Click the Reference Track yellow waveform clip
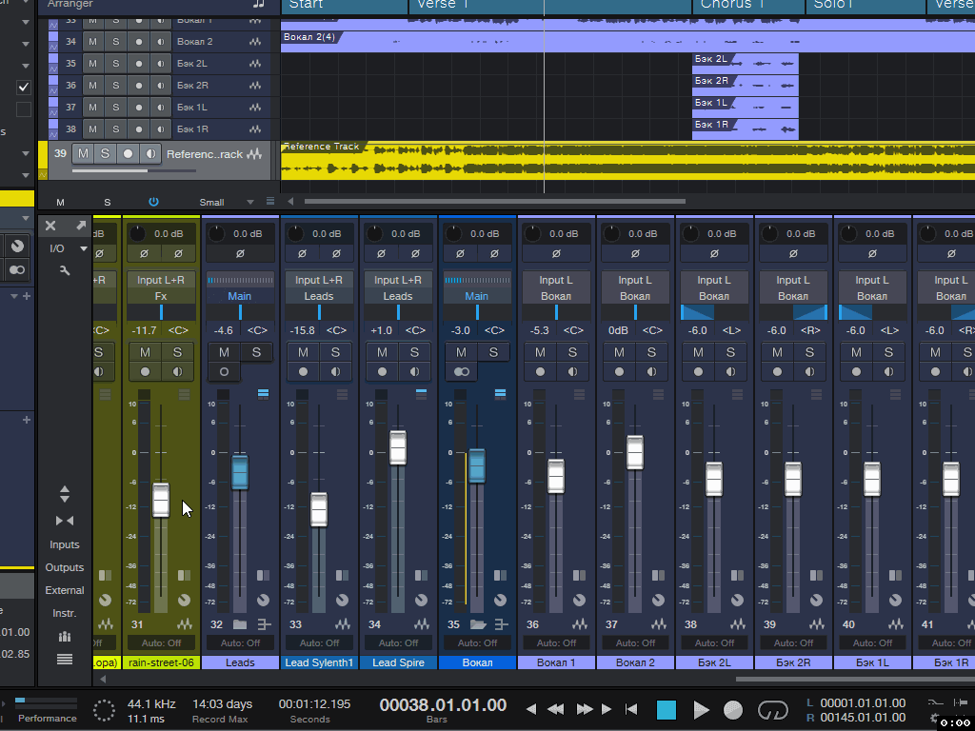975x731 pixels. (628, 161)
